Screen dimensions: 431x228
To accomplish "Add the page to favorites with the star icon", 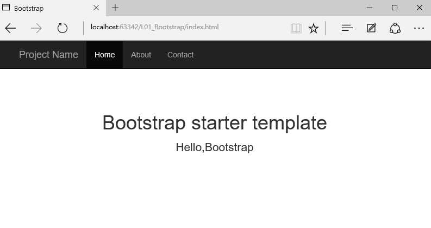I will [314, 28].
